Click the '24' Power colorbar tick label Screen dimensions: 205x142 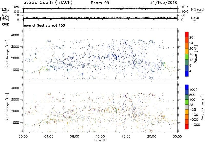pos(191,43)
